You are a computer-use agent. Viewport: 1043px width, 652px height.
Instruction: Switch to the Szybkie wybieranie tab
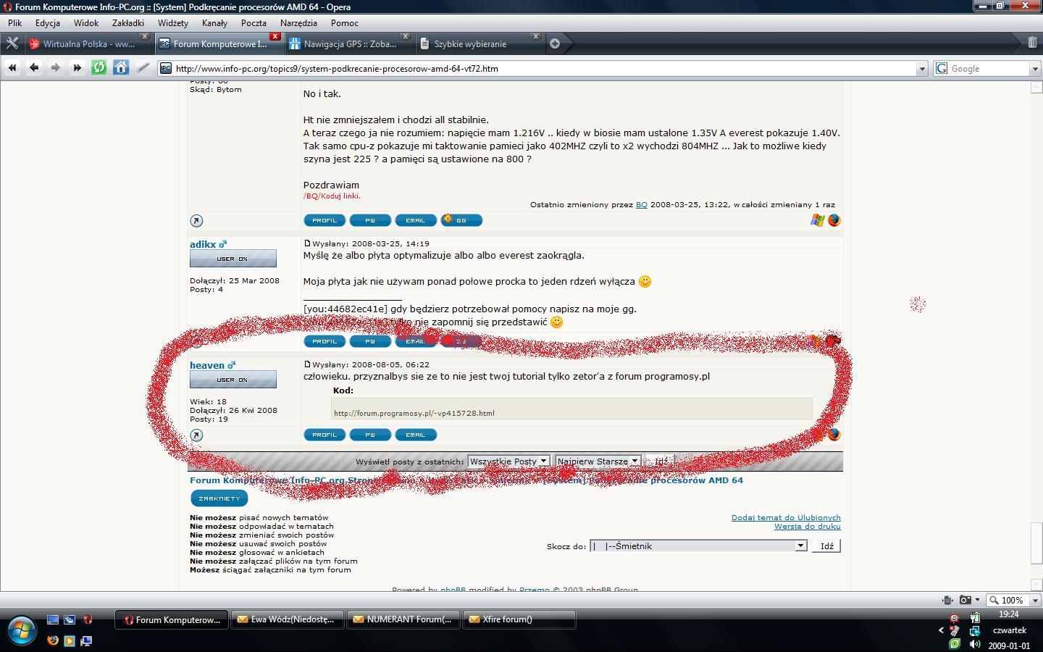pos(479,43)
